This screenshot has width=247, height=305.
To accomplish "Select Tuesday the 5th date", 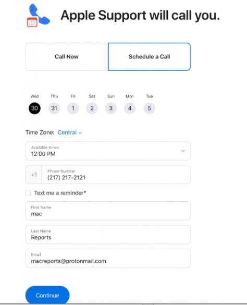I will [x=149, y=108].
